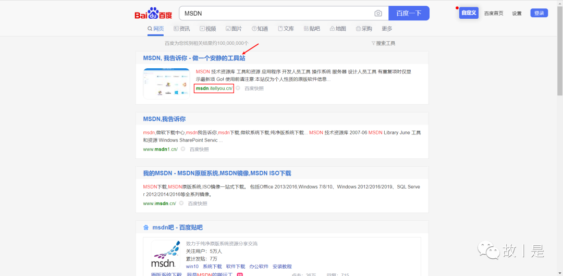Viewport: 563px width, 276px height.
Task: Open 搜索工具 filter
Action: (x=384, y=43)
